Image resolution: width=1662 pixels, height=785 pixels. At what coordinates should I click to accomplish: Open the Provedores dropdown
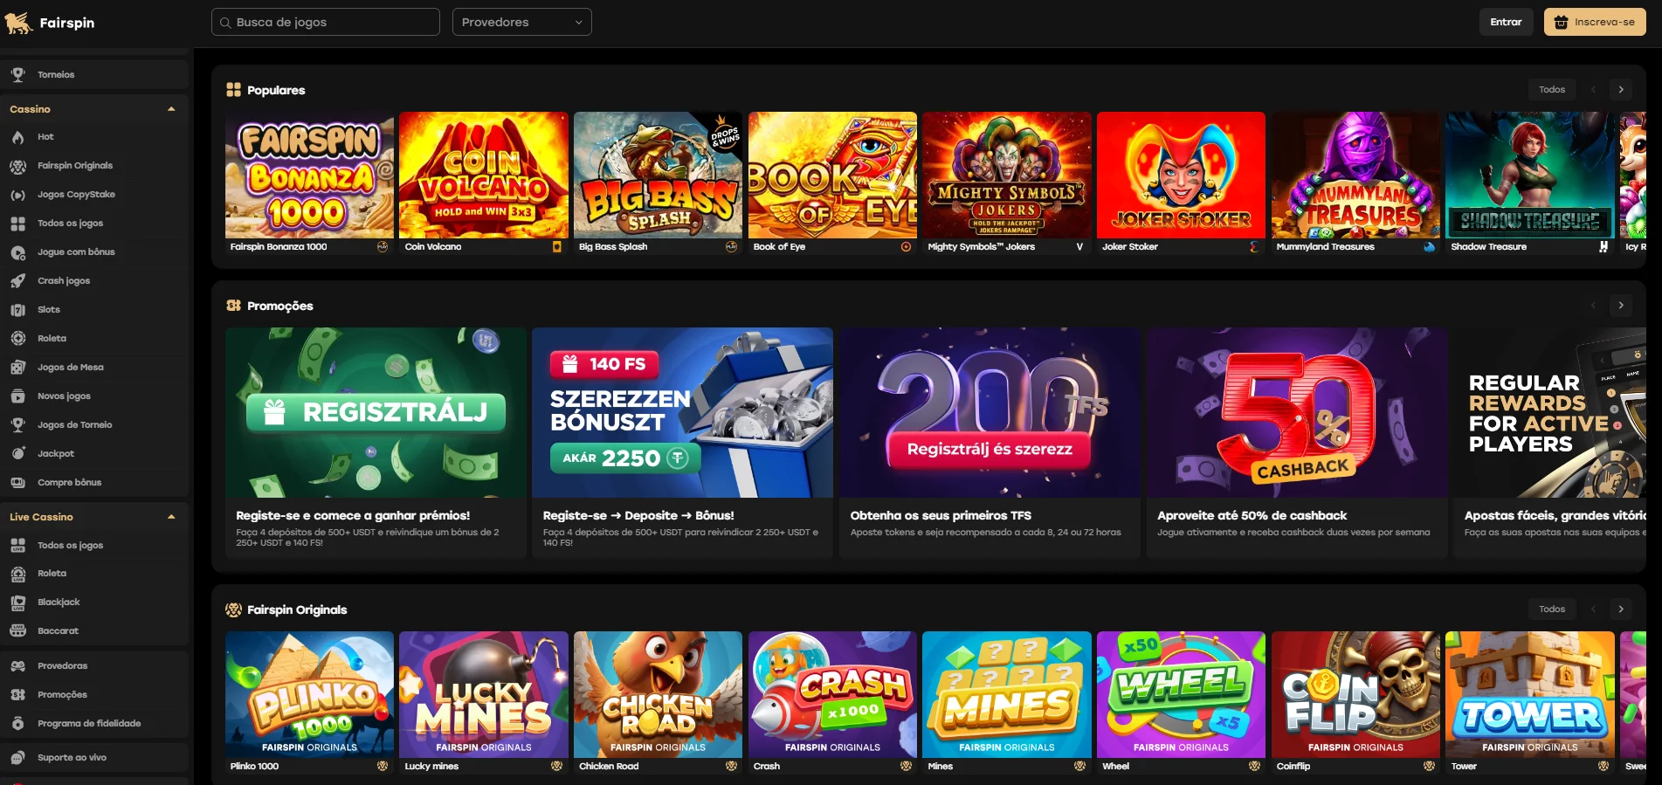[522, 22]
